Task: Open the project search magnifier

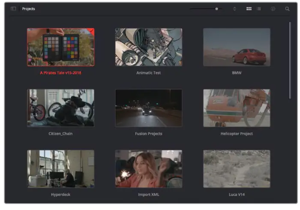Action: click(x=287, y=9)
